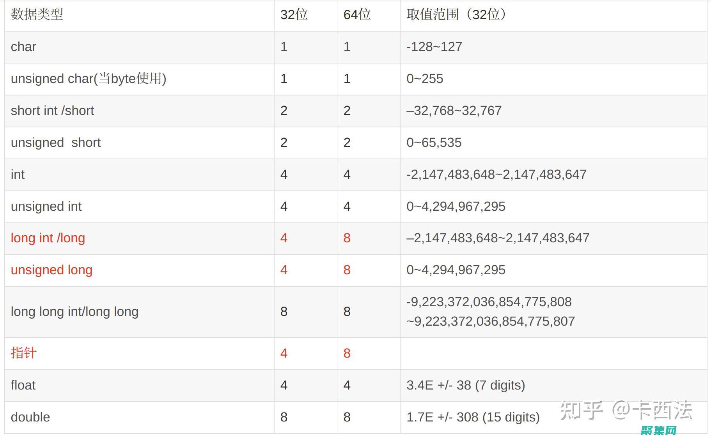The height and width of the screenshot is (439, 711).
Task: Select the 'char' data type cell
Action: tap(23, 47)
